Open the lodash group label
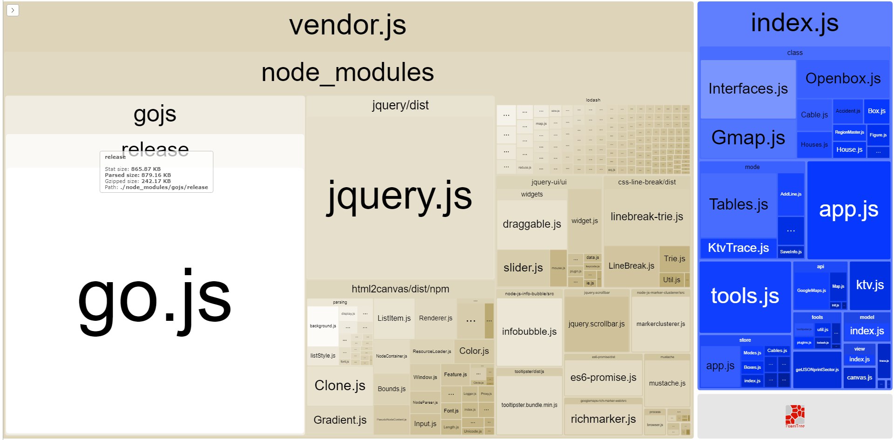Viewport: 894px width, 440px height. (x=593, y=100)
